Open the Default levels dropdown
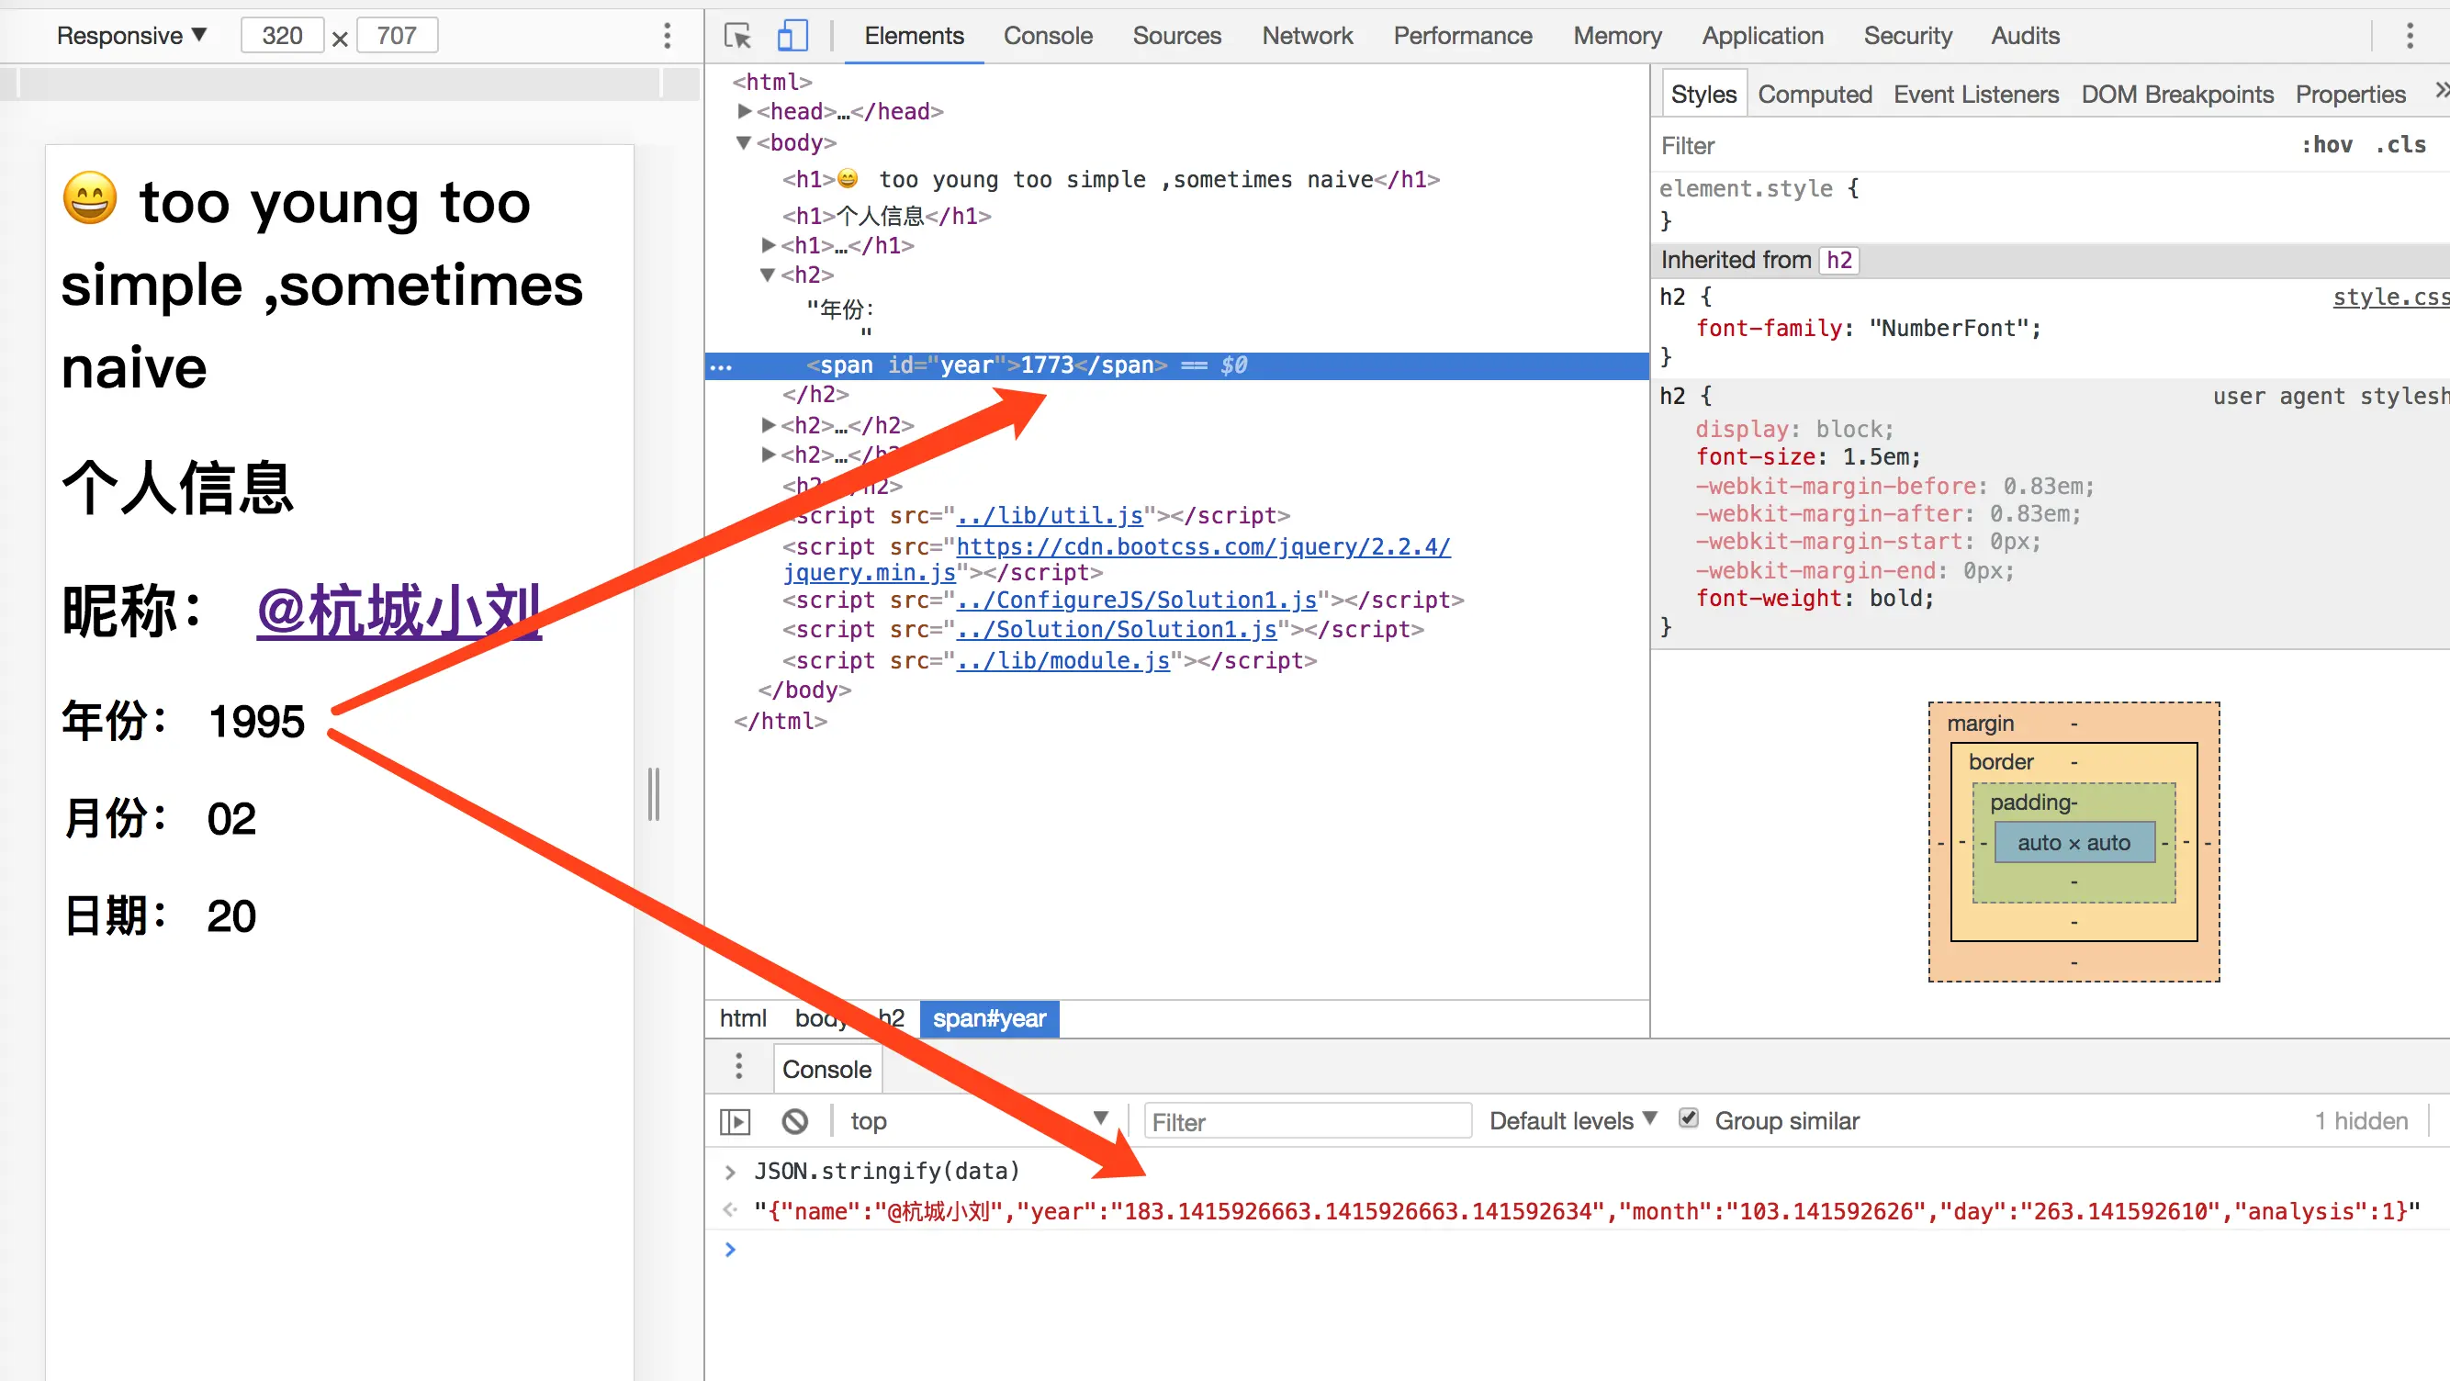Image resolution: width=2450 pixels, height=1381 pixels. (x=1572, y=1120)
